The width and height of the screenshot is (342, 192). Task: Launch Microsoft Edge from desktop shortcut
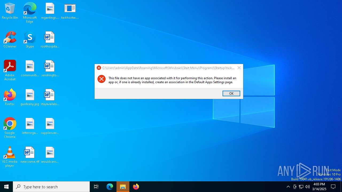coord(30,13)
